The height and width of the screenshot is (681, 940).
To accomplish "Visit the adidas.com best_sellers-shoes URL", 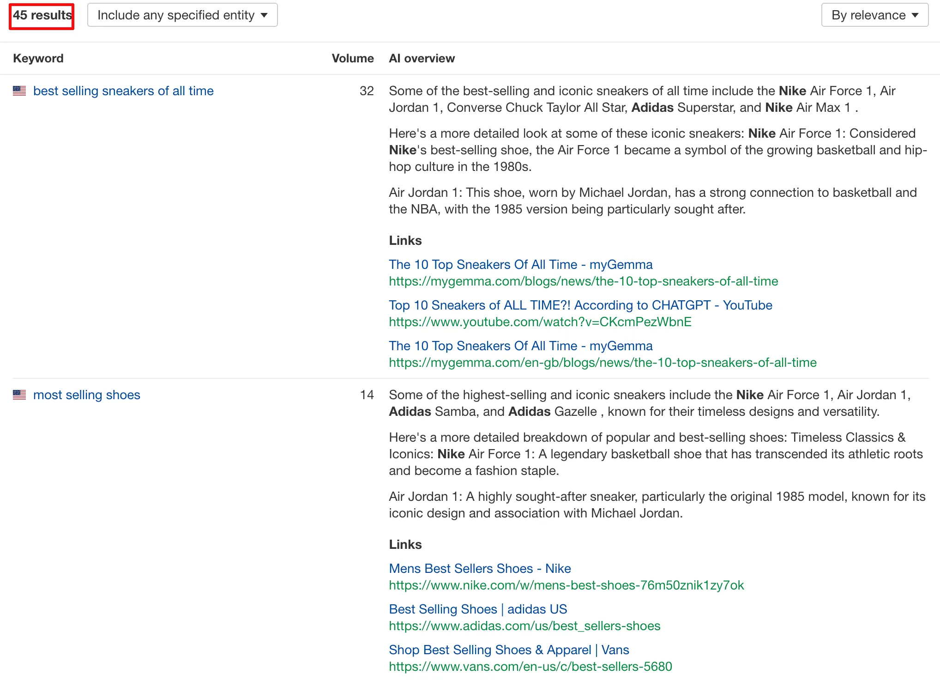I will tap(525, 626).
